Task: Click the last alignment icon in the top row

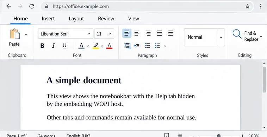Action: (170, 33)
